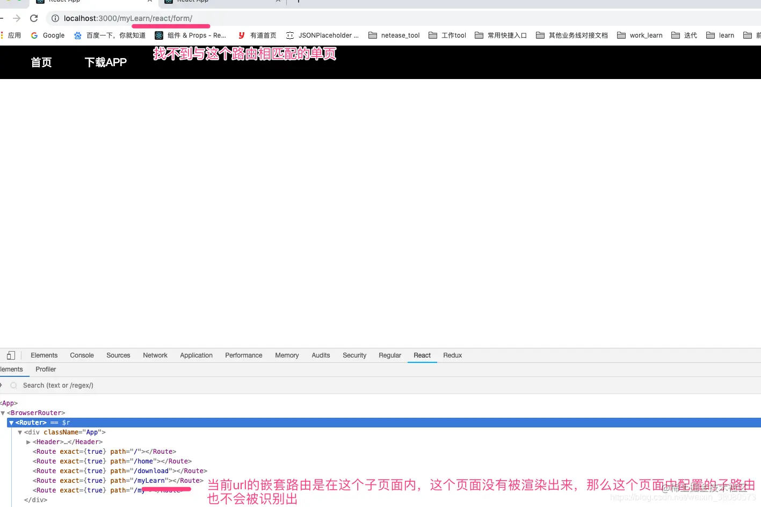Open the Network tab
Image resolution: width=761 pixels, height=507 pixels.
tap(155, 355)
